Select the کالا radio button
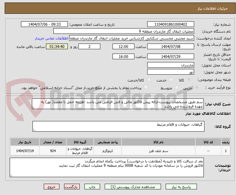 tap(189, 80)
